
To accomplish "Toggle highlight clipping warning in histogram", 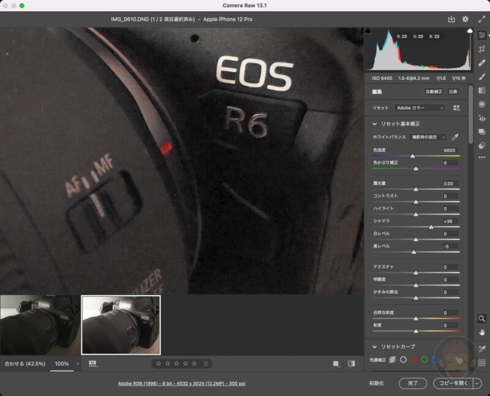I will point(470,30).
